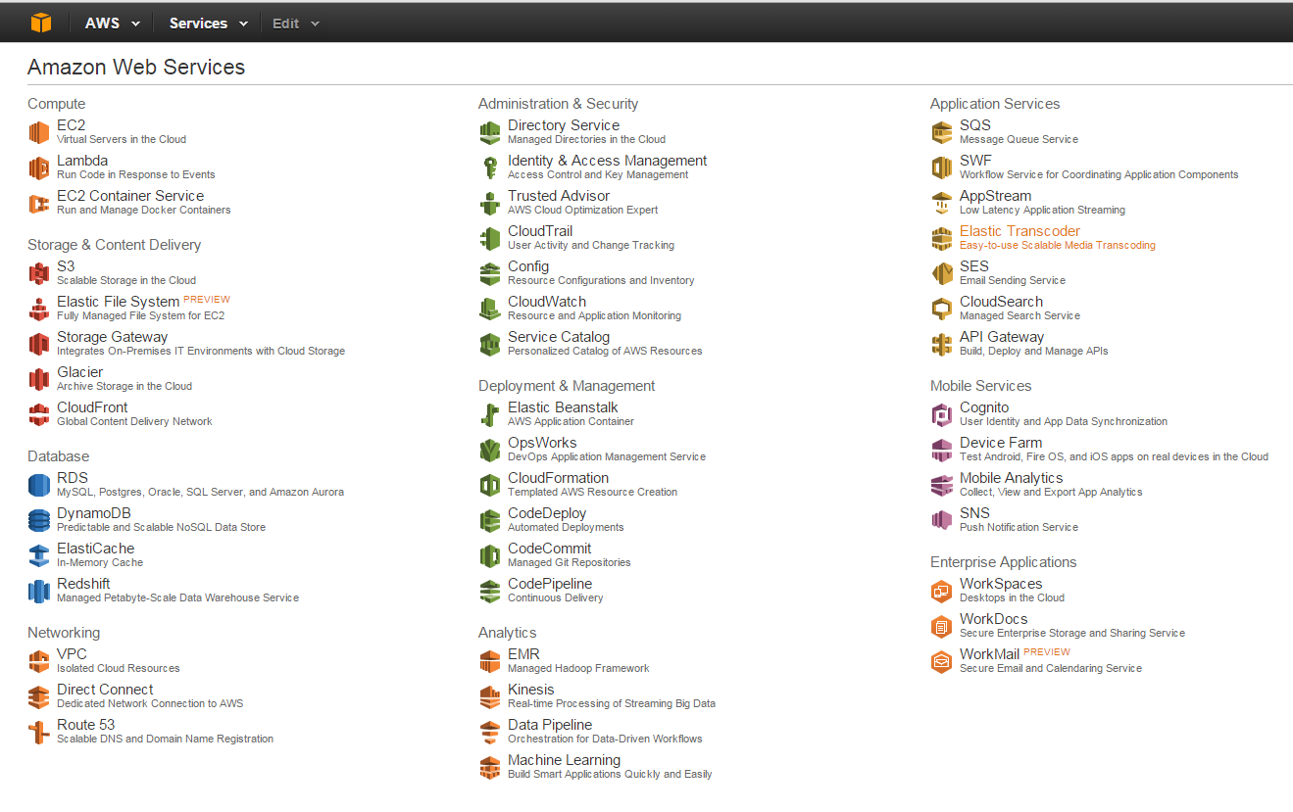Click the RDS database icon
Image resolution: width=1293 pixels, height=812 pixels.
(x=38, y=485)
